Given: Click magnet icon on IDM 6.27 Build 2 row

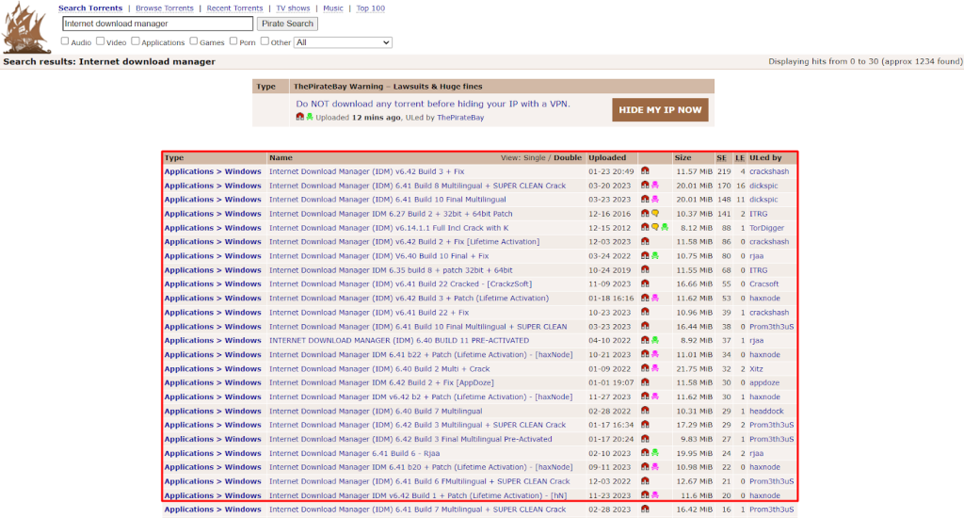Looking at the screenshot, I should tap(645, 214).
